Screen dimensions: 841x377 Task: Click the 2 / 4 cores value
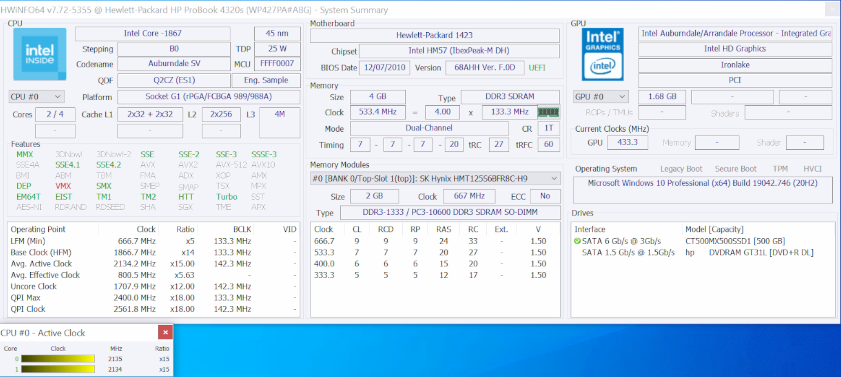(x=55, y=114)
